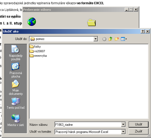
Task: Select the wwwvyka folder
Action: pyautogui.click(x=38, y=56)
